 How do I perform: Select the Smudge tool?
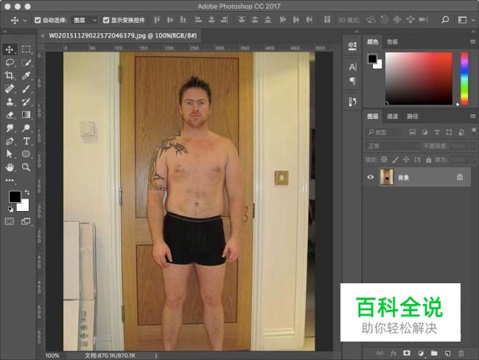coord(10,128)
